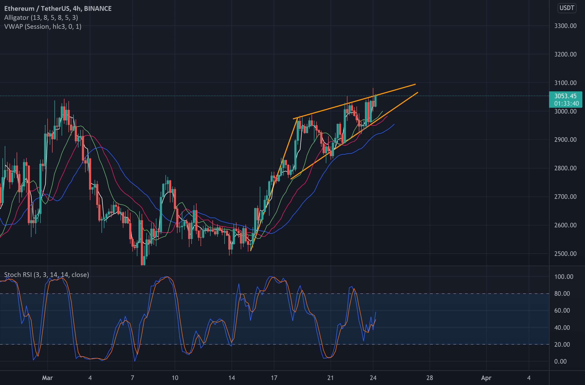
Task: Click the 17 date label on time axis
Action: pyautogui.click(x=274, y=378)
